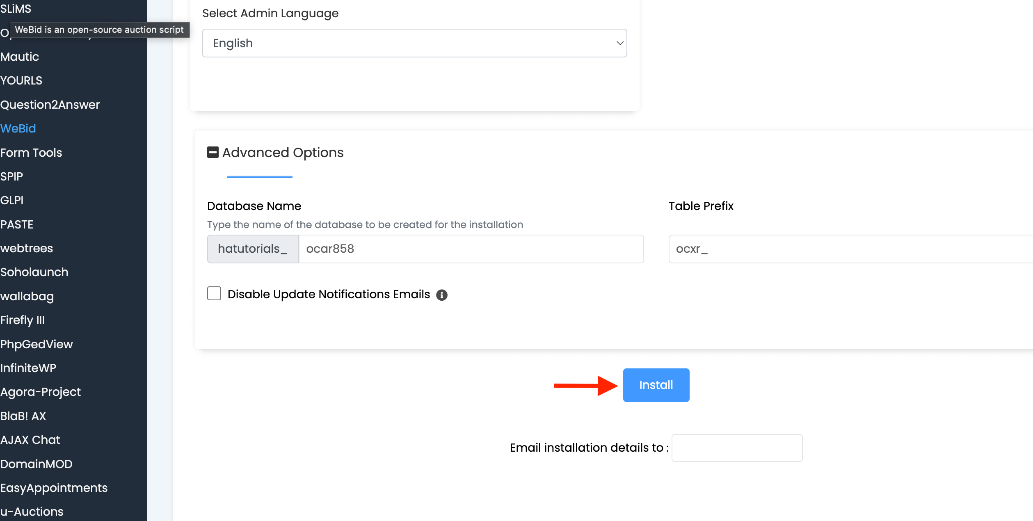
Task: Open Soholaunch in the script list
Action: coord(34,272)
